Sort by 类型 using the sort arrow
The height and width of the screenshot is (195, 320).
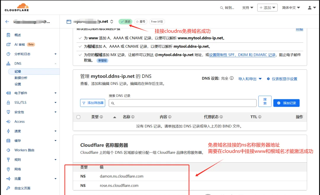tap(115, 117)
